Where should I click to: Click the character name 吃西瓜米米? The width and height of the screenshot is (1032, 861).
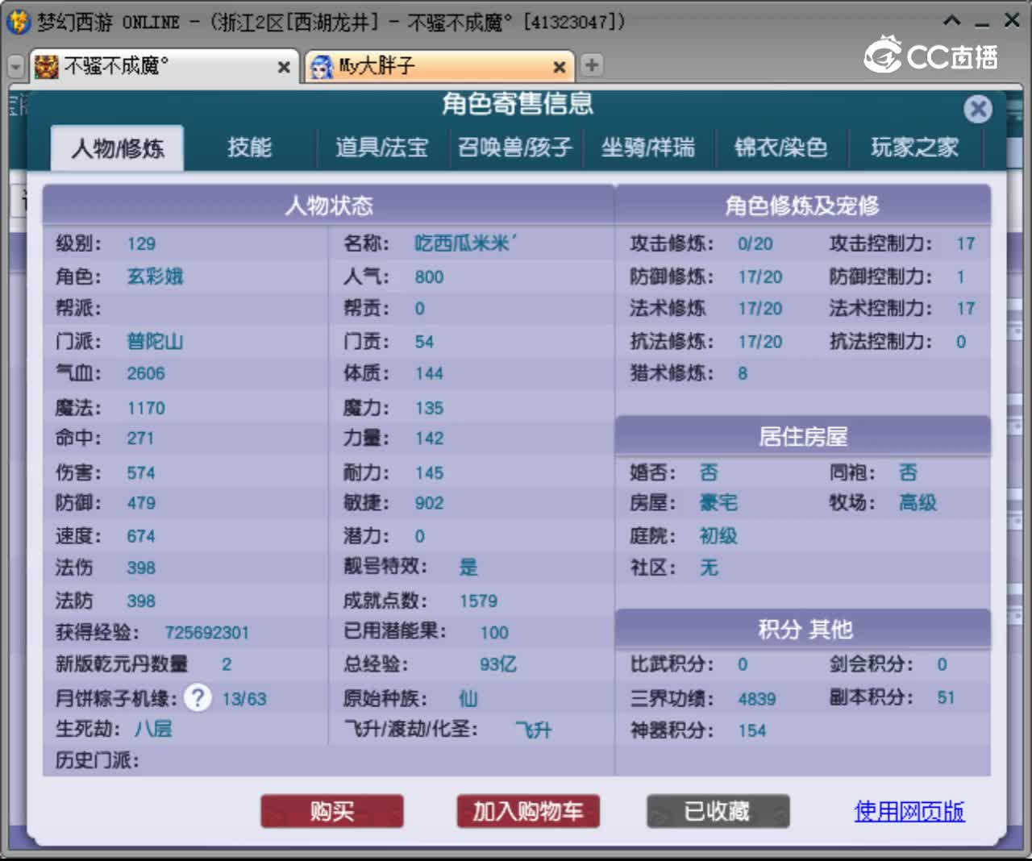click(x=465, y=243)
